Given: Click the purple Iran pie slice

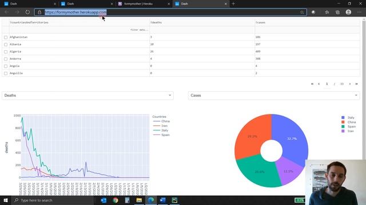Looking at the screenshot, I should 288,171.
